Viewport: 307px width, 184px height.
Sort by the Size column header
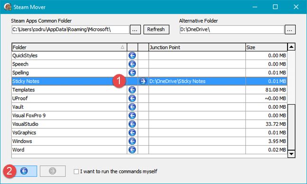pyautogui.click(x=266, y=47)
